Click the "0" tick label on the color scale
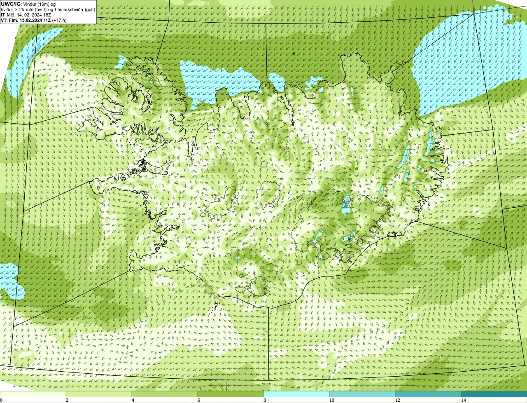Screen dimensions: 527x403 coord(1,400)
